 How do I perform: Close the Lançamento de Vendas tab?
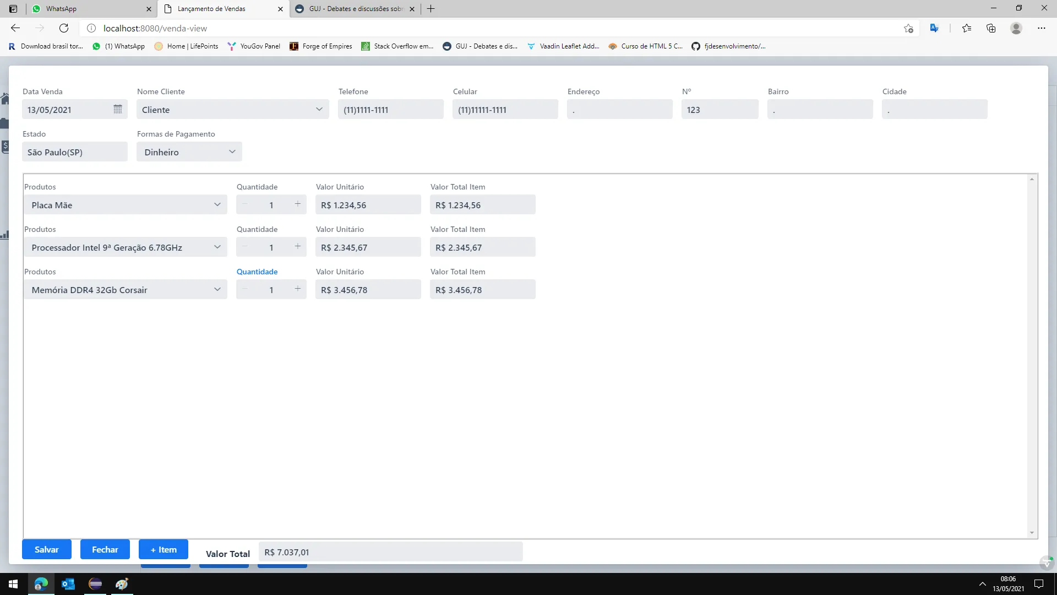tap(280, 9)
